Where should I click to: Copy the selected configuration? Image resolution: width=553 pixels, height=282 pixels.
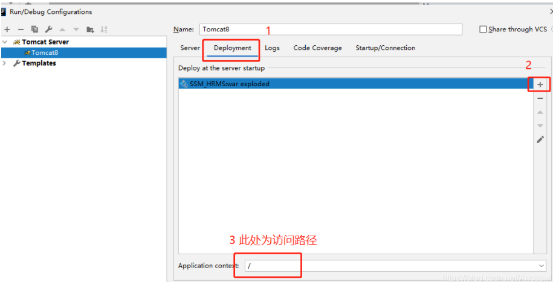pyautogui.click(x=34, y=30)
